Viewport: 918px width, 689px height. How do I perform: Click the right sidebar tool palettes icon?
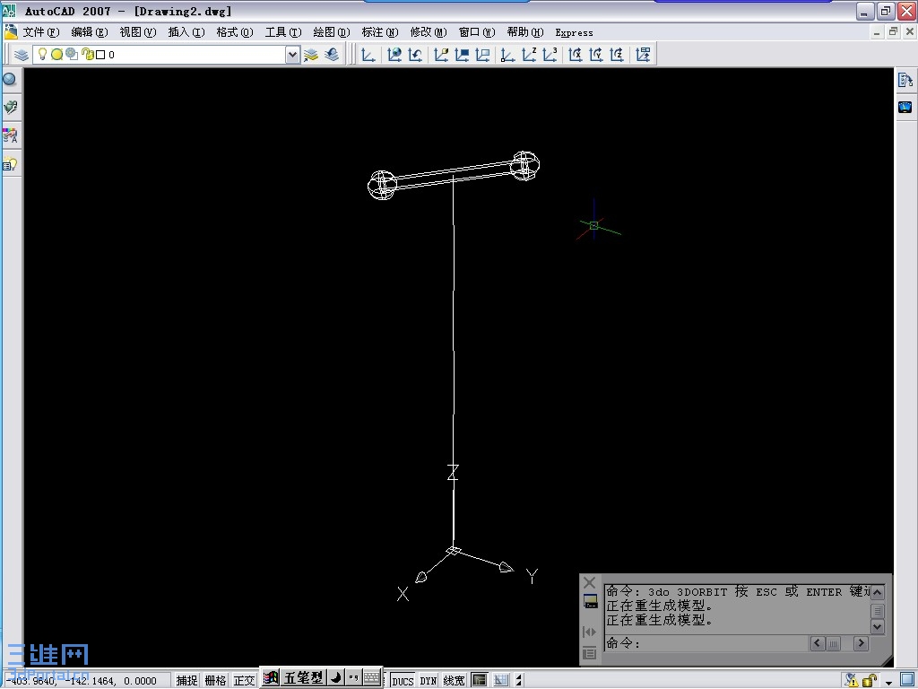[x=905, y=80]
